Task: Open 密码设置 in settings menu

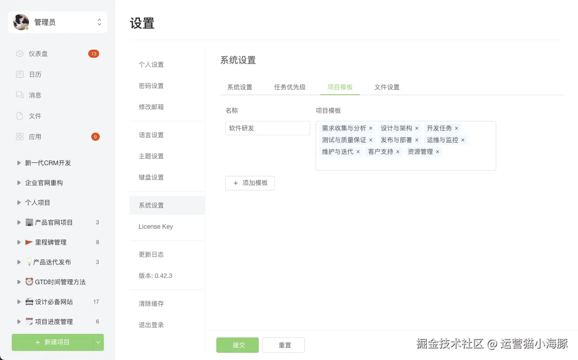Action: [x=151, y=86]
